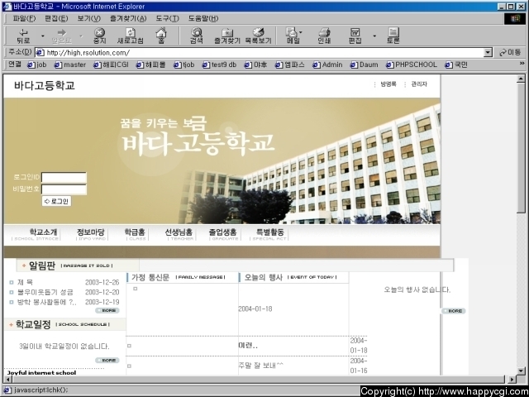This screenshot has width=529, height=397.
Task: Open 학급홈 class navigation tab
Action: click(x=135, y=234)
